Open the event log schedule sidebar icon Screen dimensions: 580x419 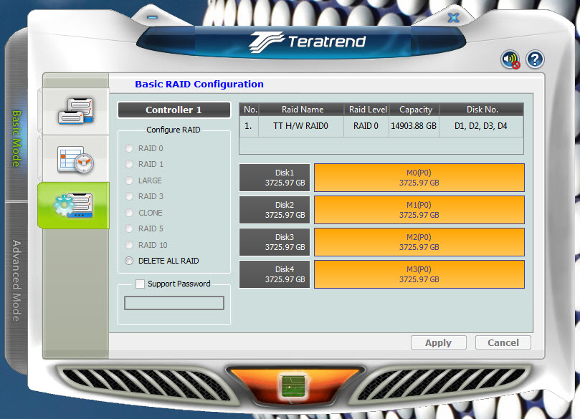(x=75, y=160)
